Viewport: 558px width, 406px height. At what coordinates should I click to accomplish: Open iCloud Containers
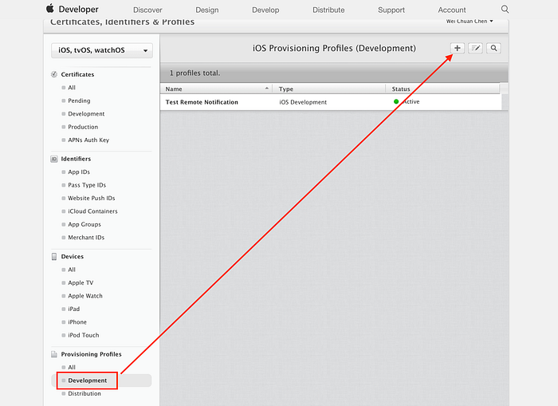[x=92, y=211]
